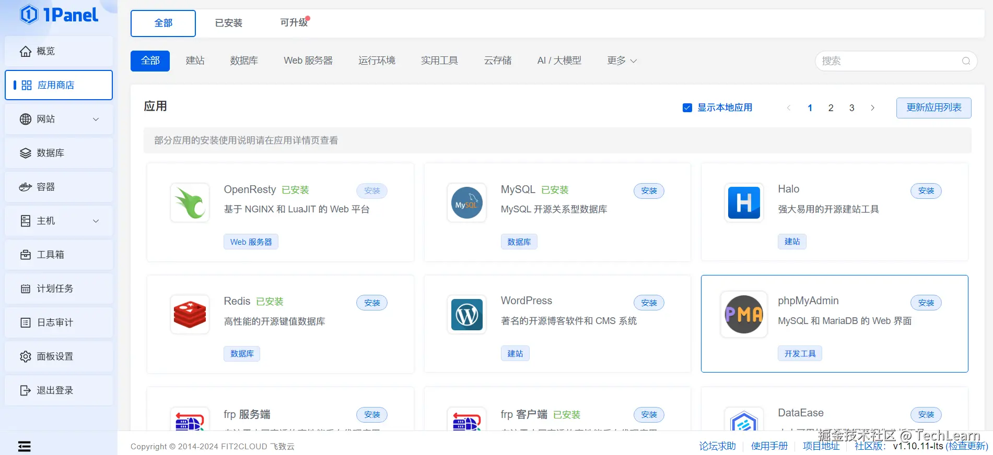
Task: Collapse the sidebar with the hamburger icon
Action: pyautogui.click(x=24, y=446)
